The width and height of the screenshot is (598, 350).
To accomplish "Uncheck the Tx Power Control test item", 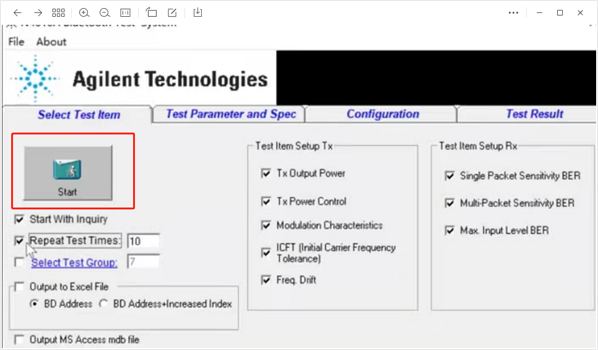I will [266, 201].
